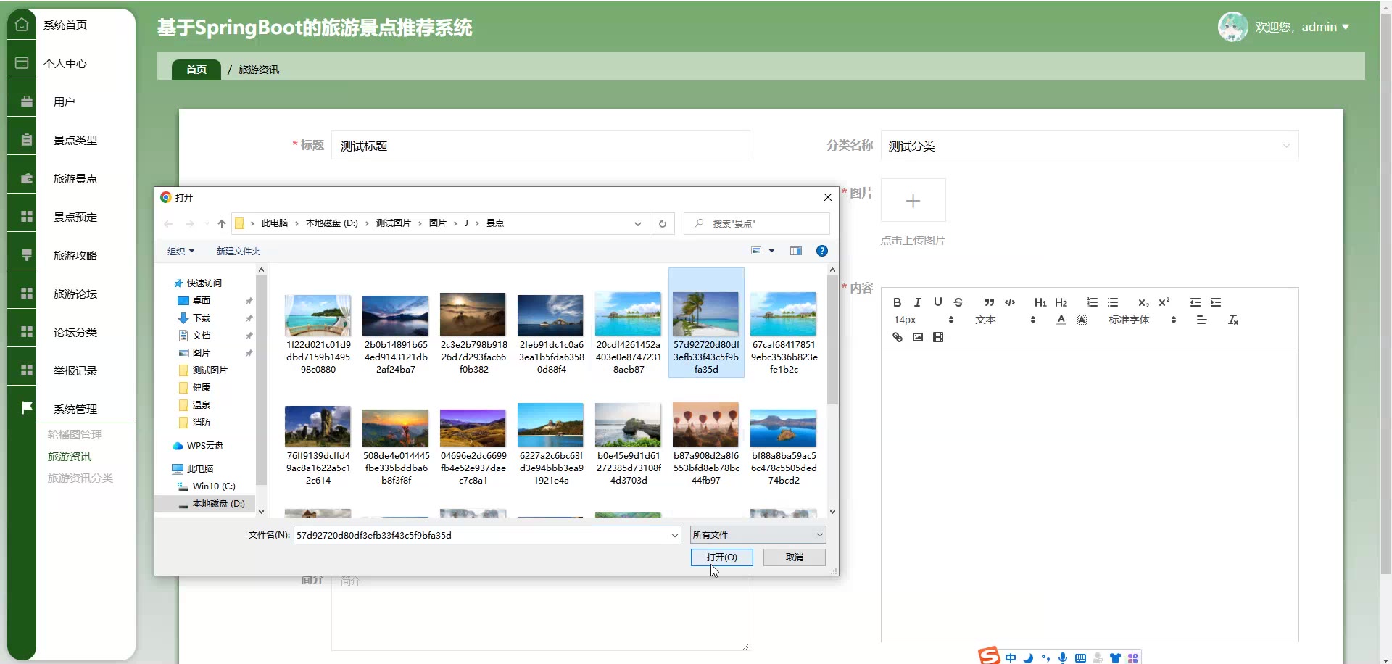
Task: Toggle the preview pane in the file dialog
Action: (795, 251)
